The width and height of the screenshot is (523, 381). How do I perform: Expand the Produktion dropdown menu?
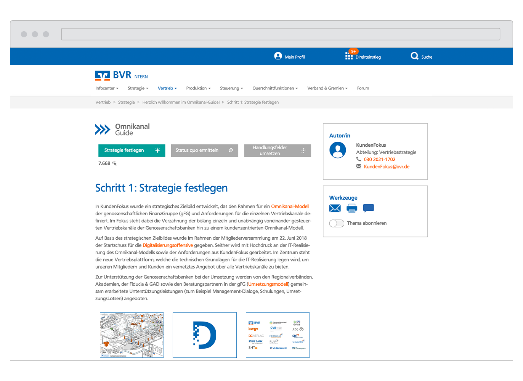(x=198, y=88)
